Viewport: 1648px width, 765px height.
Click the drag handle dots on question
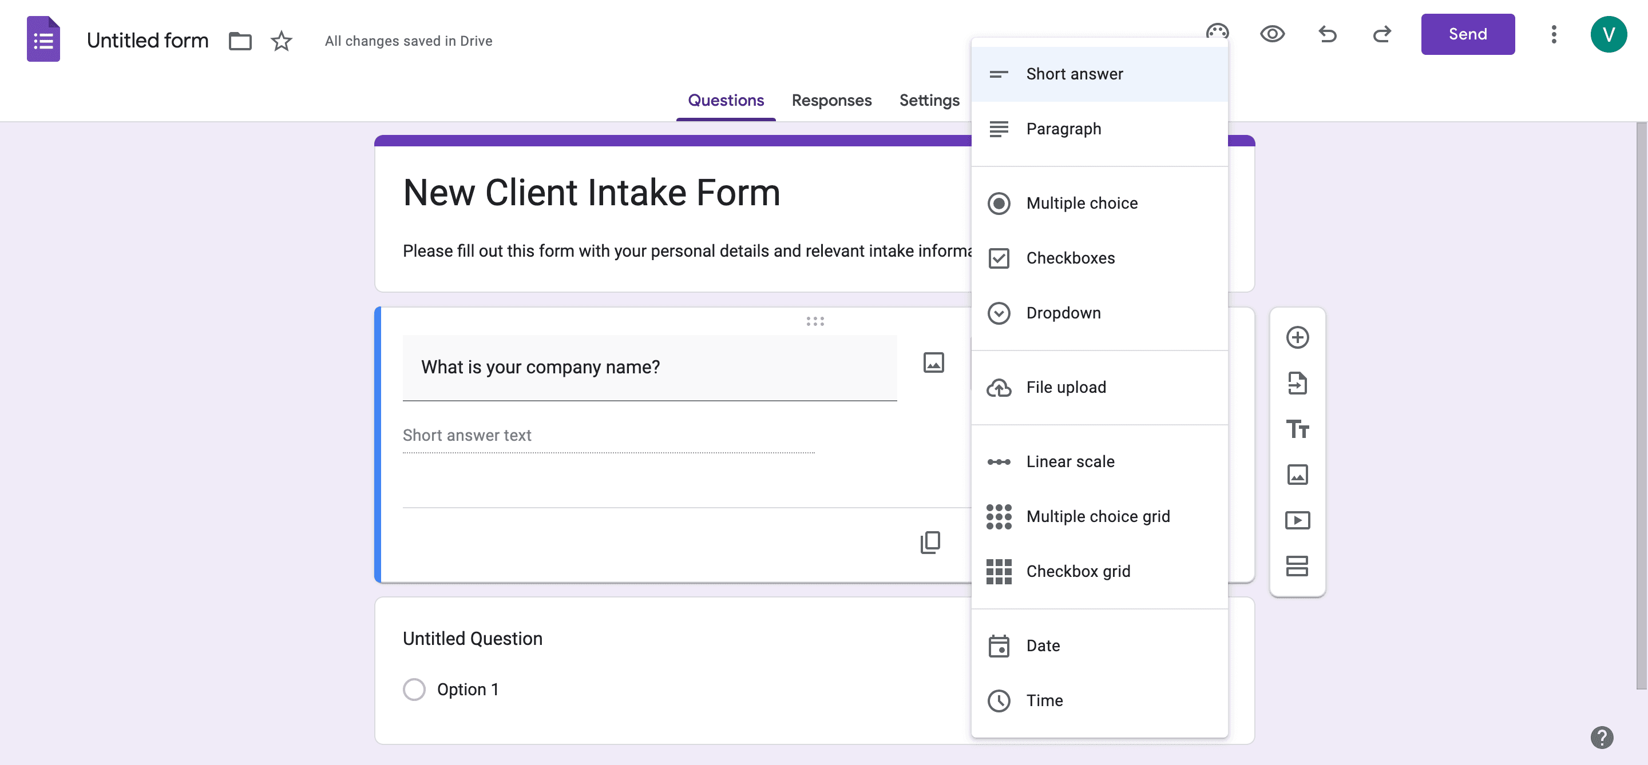pyautogui.click(x=814, y=321)
